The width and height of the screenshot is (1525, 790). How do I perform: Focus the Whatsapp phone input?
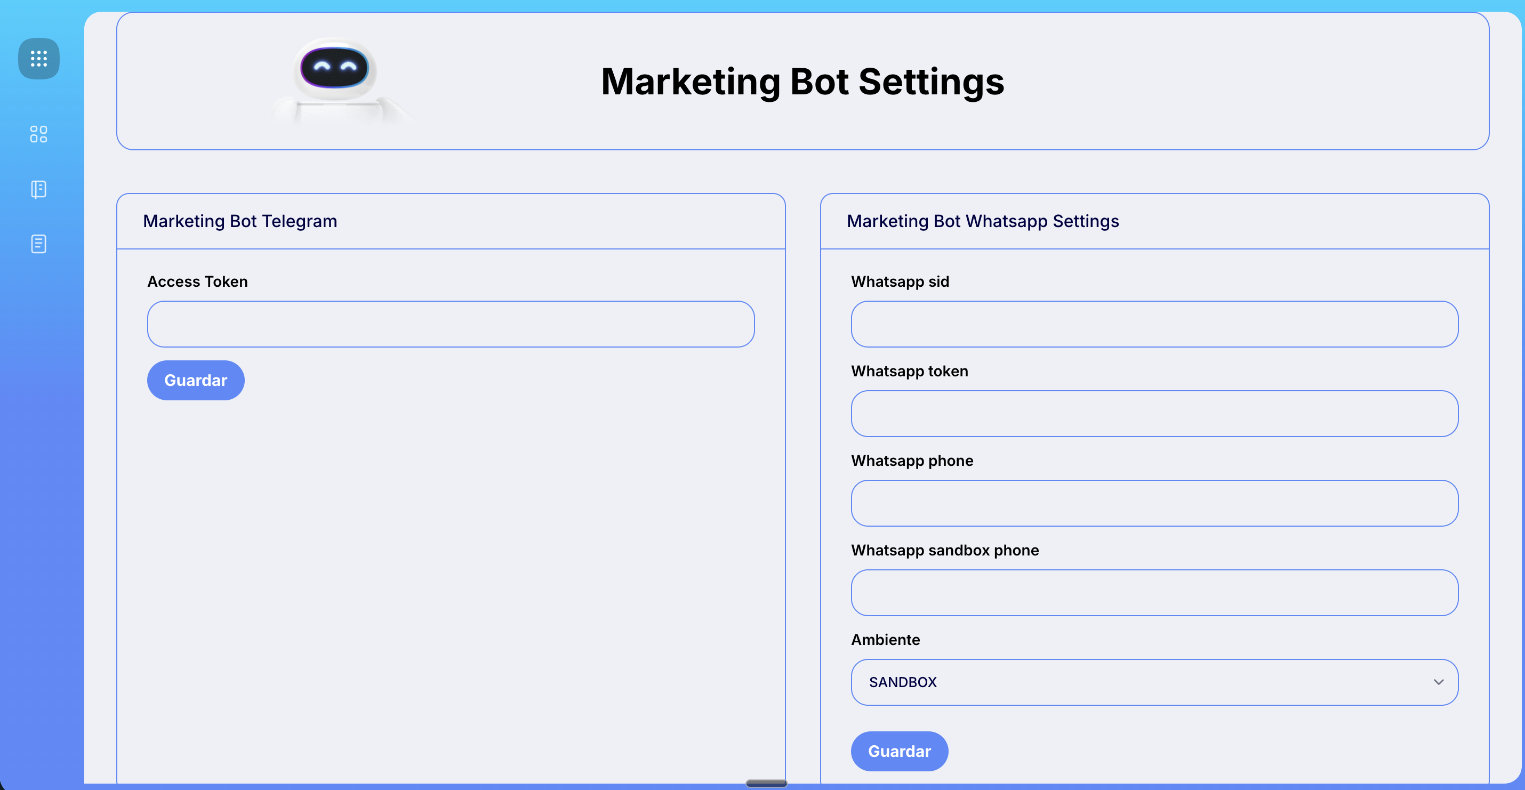point(1154,503)
